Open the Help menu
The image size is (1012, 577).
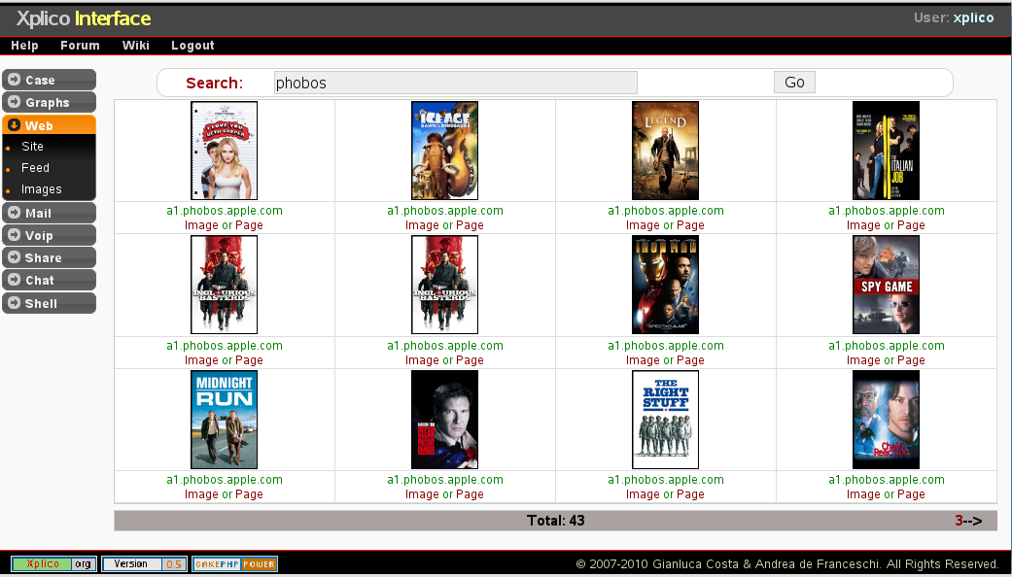(24, 45)
